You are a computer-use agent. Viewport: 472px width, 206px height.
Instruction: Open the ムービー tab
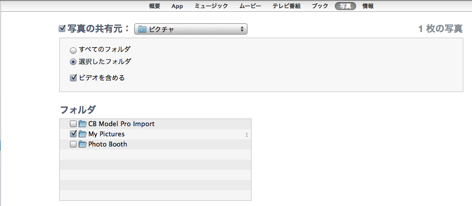250,6
